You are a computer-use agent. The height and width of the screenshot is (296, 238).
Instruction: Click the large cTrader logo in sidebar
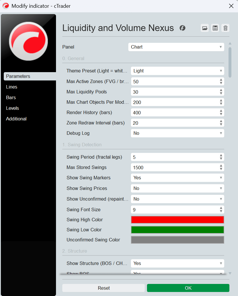point(28,41)
